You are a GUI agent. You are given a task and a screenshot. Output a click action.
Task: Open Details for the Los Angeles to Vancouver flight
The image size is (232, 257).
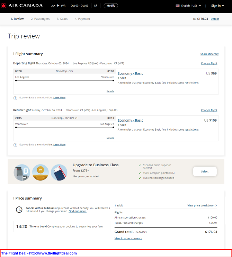coord(110,91)
